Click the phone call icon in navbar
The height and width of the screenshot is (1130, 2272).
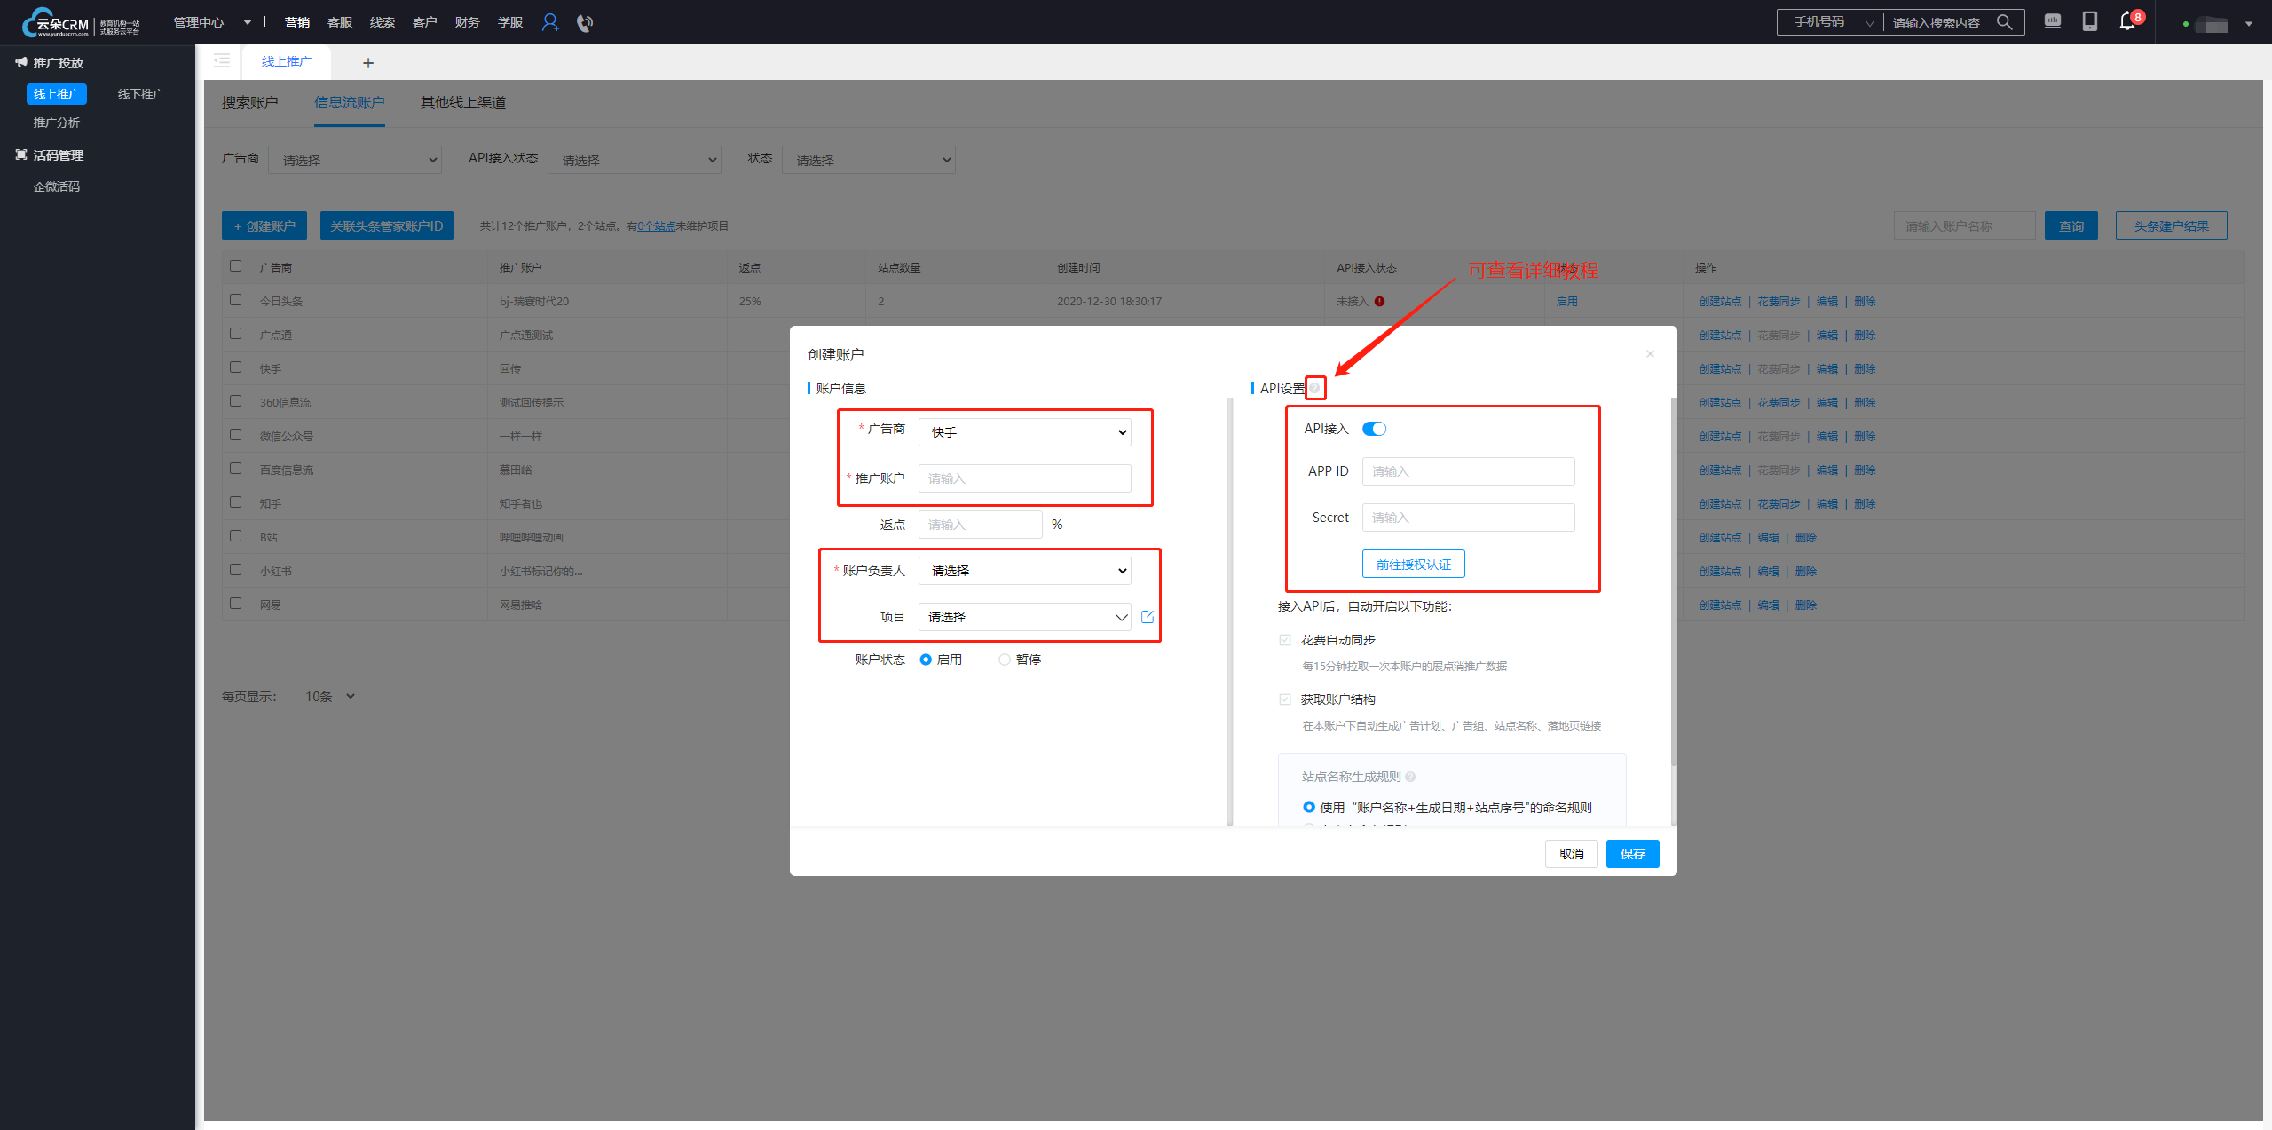(x=584, y=23)
